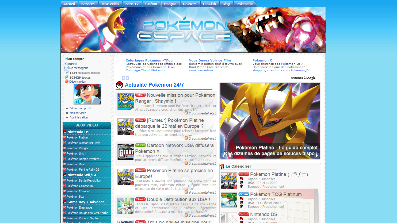Open the Vous Devez Voir ce Film ad

point(210,60)
